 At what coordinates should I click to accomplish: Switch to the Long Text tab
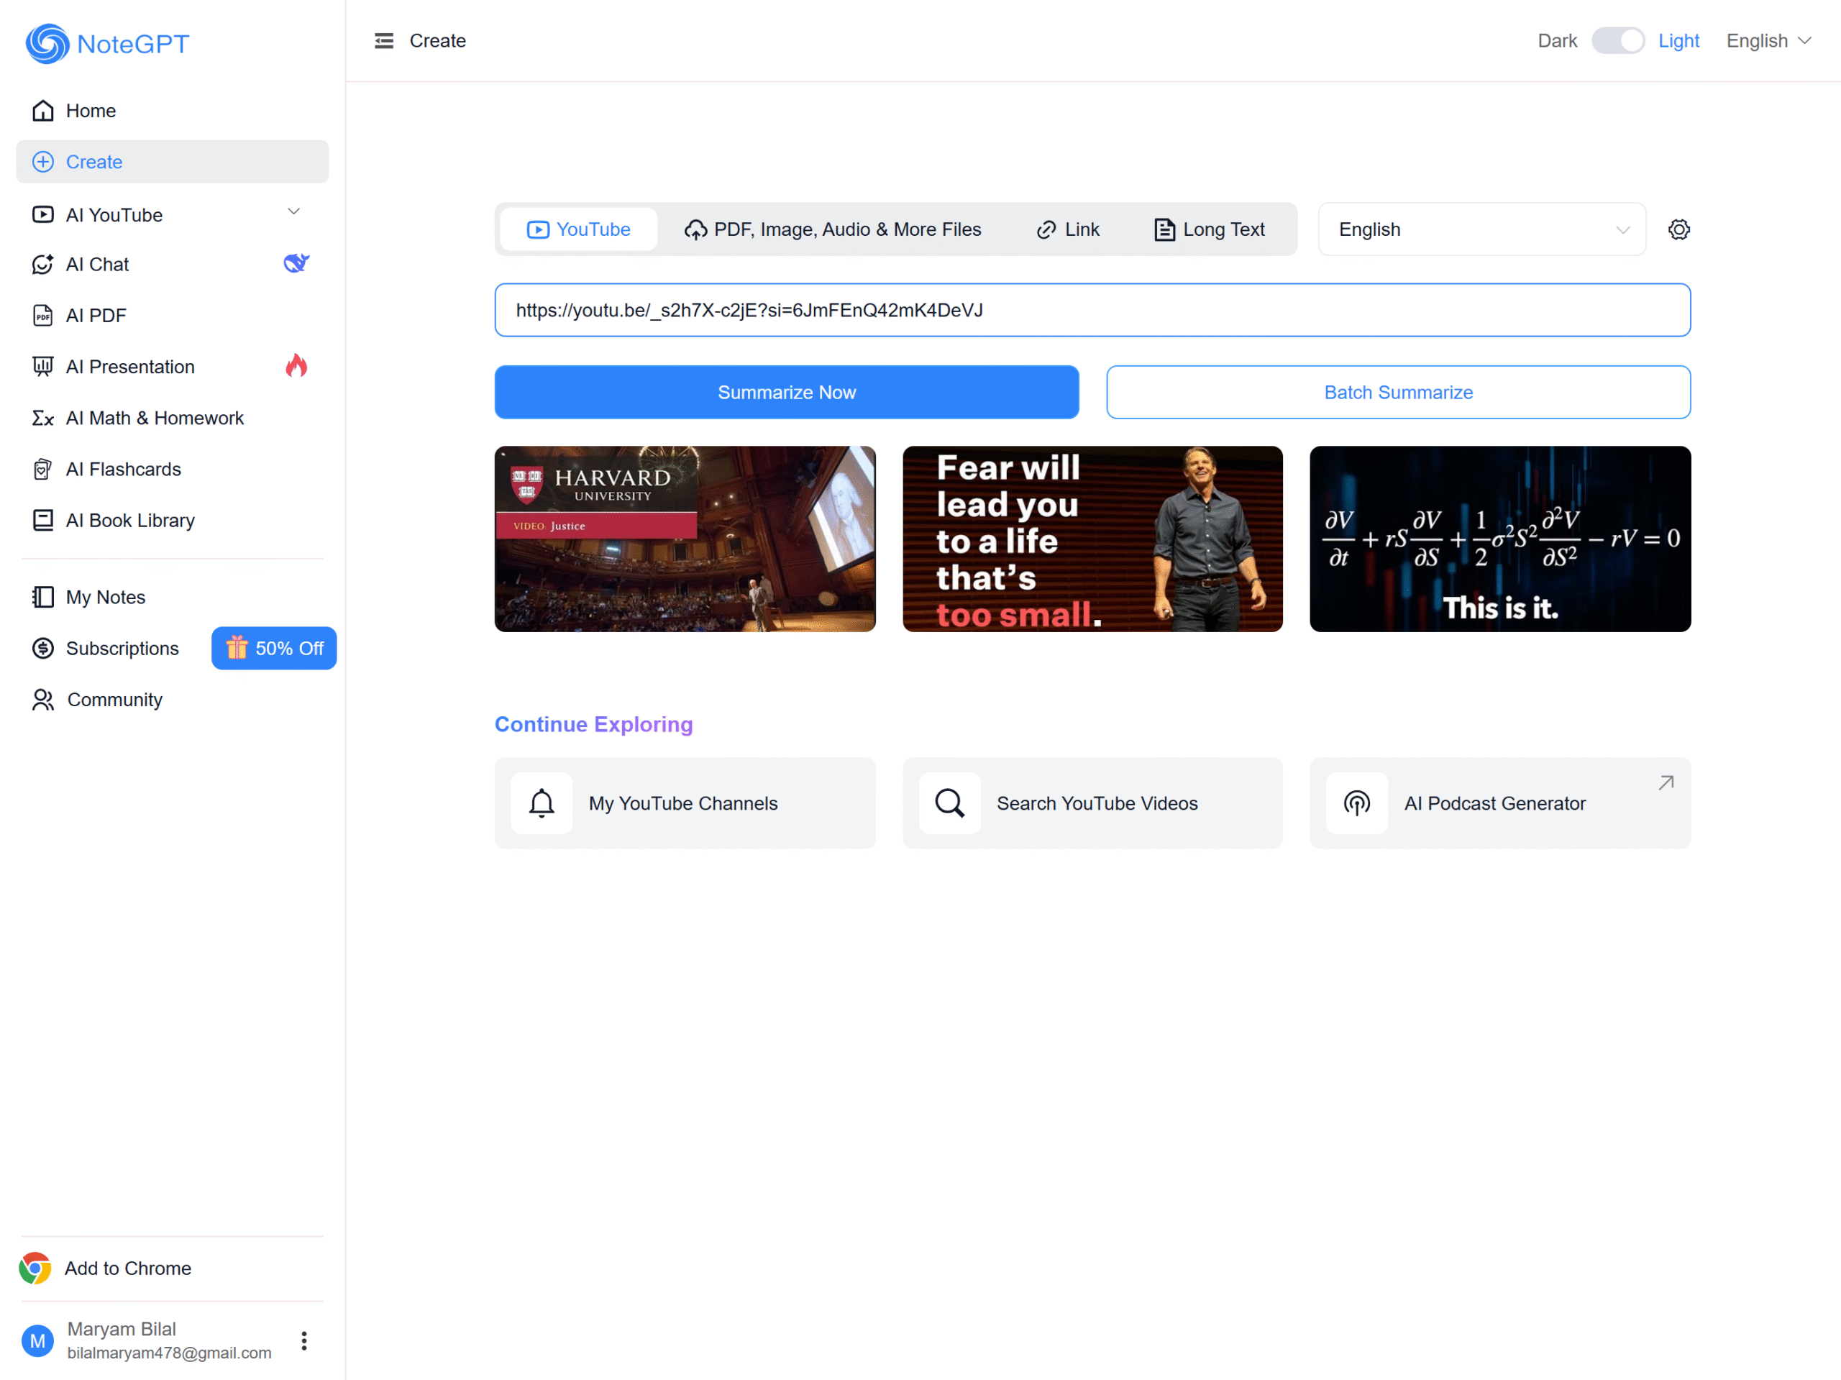[1210, 229]
